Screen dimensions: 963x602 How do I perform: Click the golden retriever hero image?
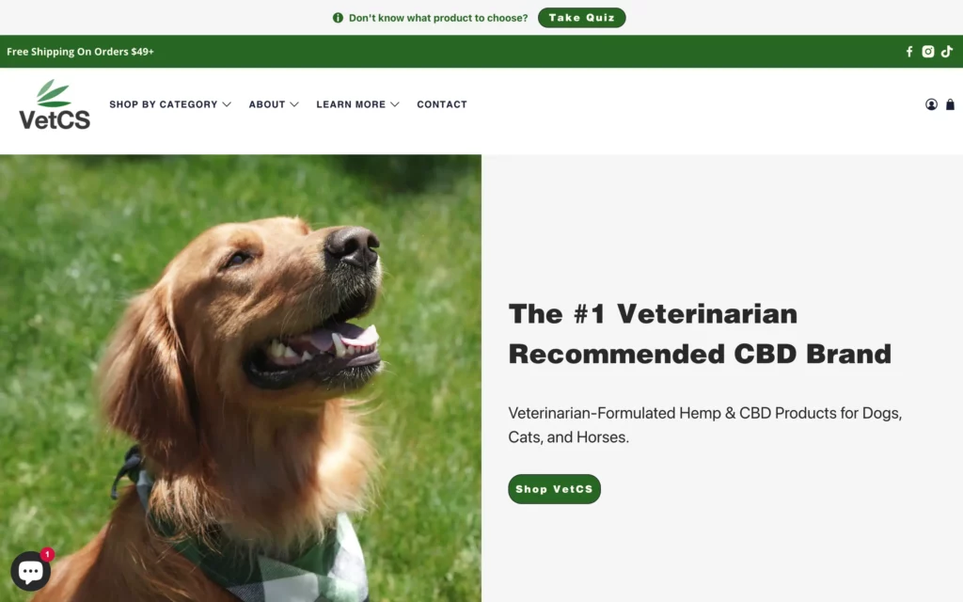[x=241, y=378]
